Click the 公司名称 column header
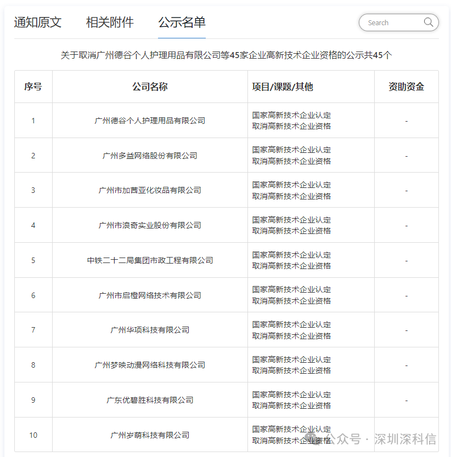Viewport: 451px width, 457px height. pos(150,86)
